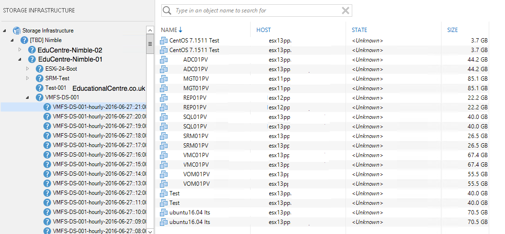Click the tree scrollbar down arrow
This screenshot has height=234, width=505.
tap(150, 231)
